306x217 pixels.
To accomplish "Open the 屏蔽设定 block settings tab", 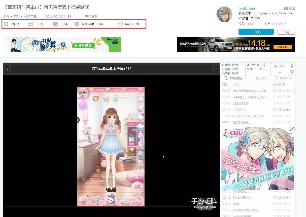I will pyautogui.click(x=233, y=78).
